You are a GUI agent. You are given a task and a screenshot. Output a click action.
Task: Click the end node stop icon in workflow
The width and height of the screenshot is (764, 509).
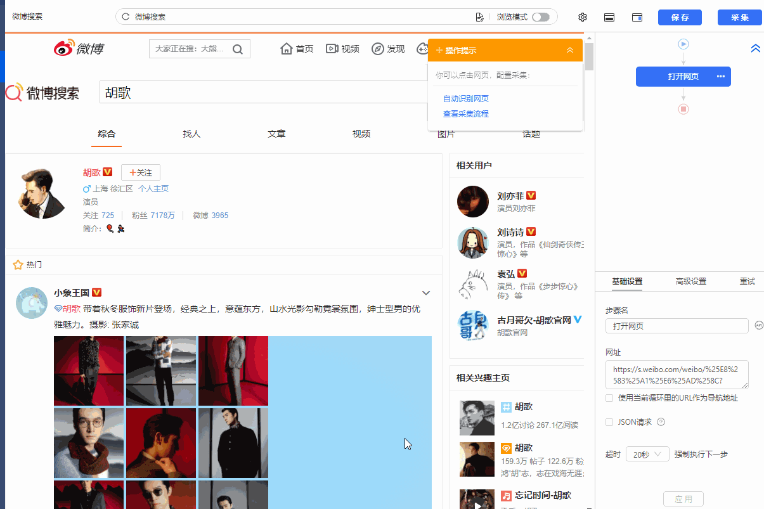coord(683,109)
